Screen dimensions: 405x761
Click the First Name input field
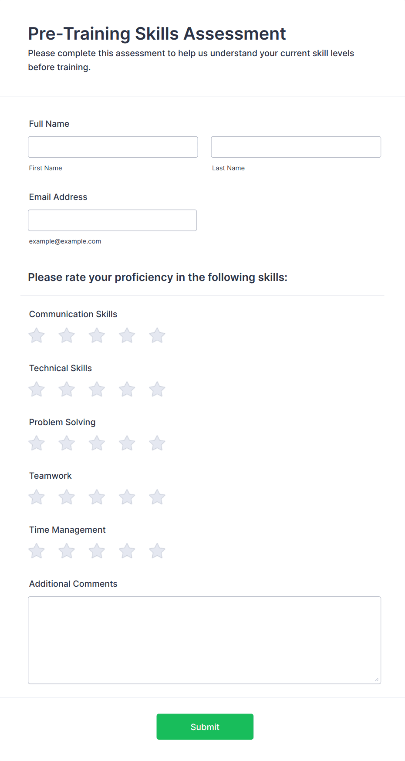click(113, 147)
